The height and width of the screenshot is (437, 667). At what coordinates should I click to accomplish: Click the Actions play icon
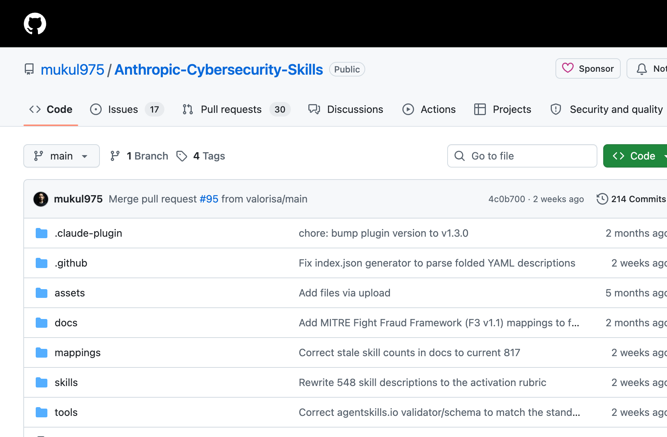point(408,109)
